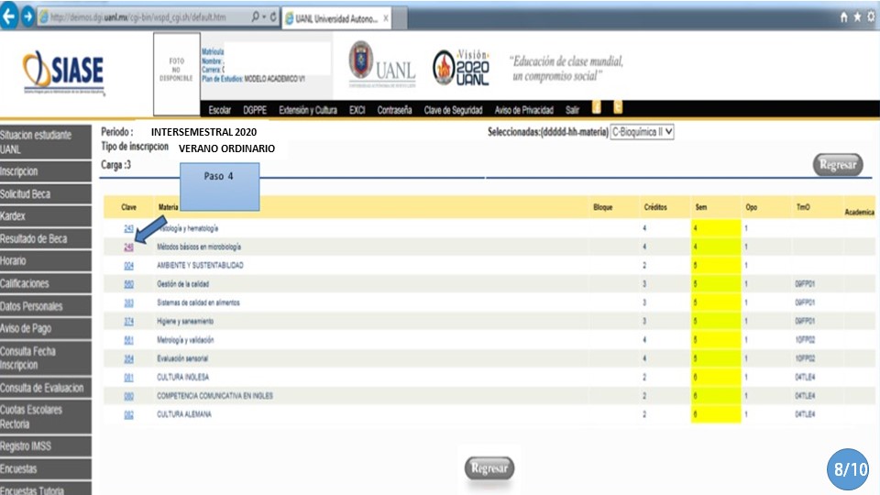This screenshot has height=495, width=880.
Task: Click the address bar search magnifier icon
Action: [x=256, y=16]
